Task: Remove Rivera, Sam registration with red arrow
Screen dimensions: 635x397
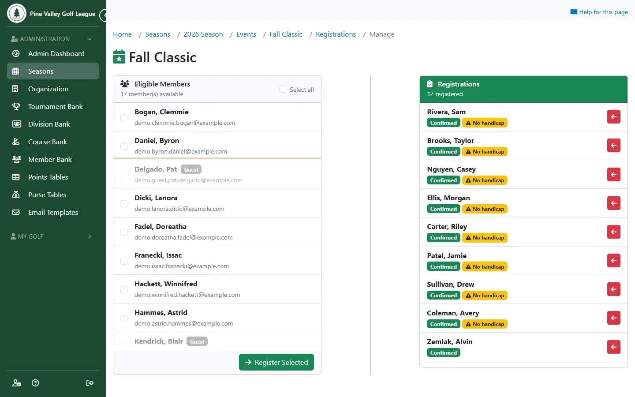Action: point(614,117)
